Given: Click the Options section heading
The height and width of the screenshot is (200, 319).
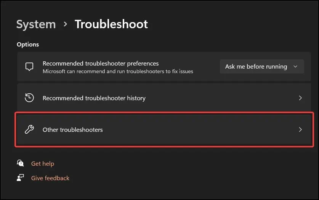Looking at the screenshot, I should coord(28,45).
